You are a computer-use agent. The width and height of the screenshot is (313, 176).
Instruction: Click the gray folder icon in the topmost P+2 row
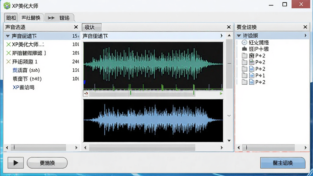[245, 56]
